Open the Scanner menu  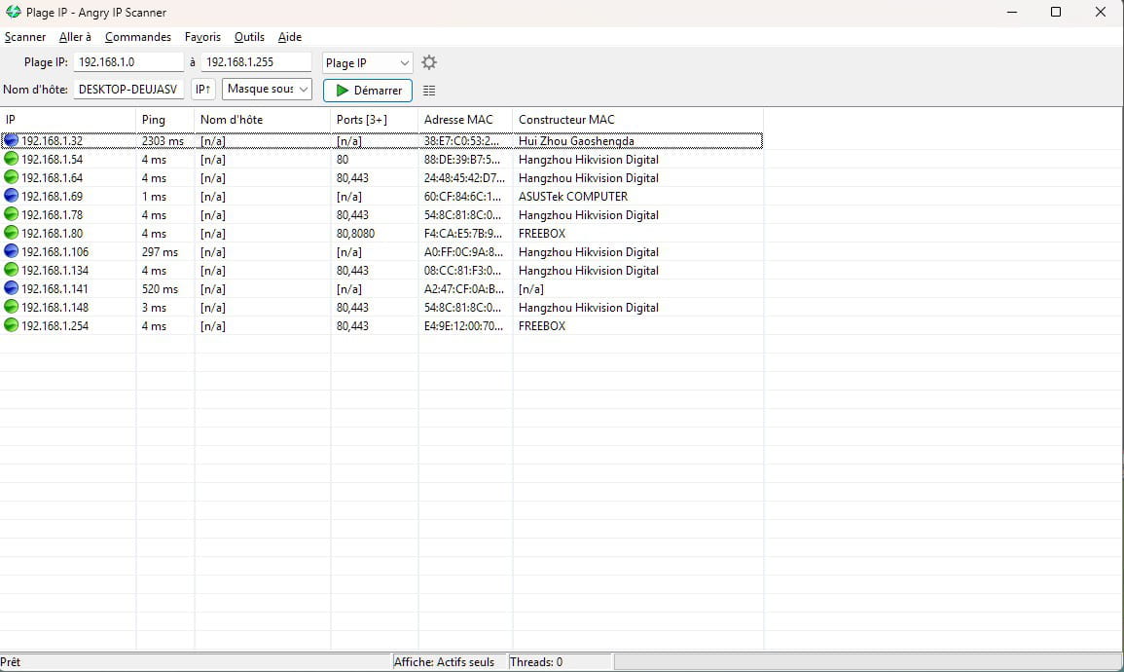point(25,37)
